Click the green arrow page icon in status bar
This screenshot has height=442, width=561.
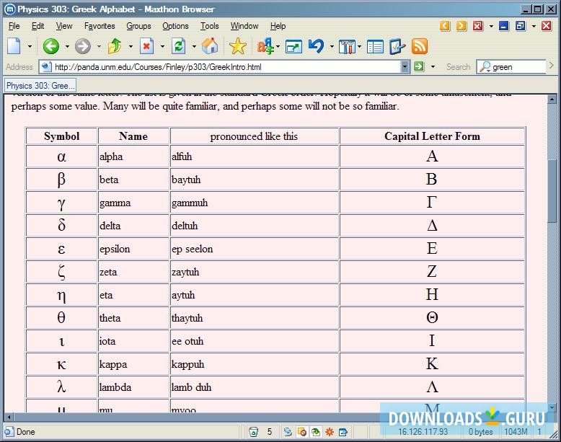click(316, 432)
